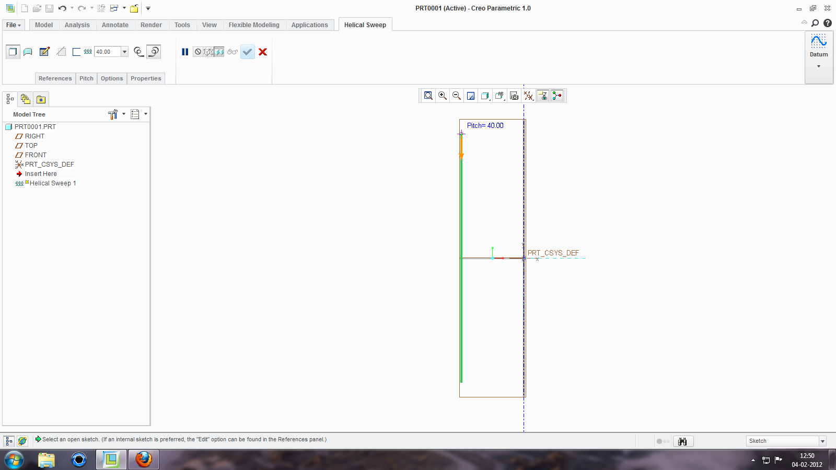Click the saved view capture icon

click(x=514, y=96)
